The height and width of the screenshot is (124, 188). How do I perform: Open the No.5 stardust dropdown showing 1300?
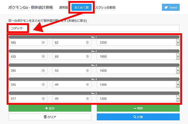138,98
